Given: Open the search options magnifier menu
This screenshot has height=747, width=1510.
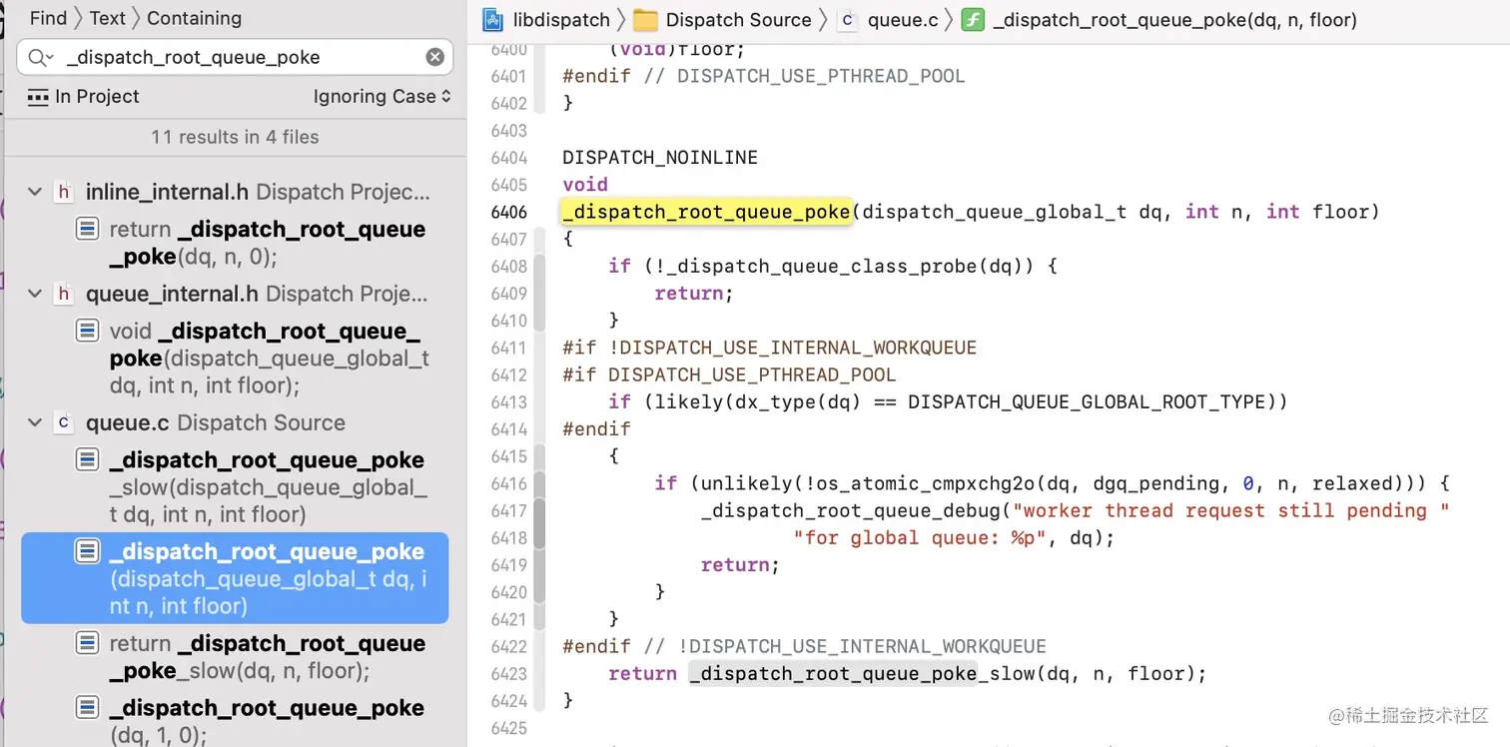Looking at the screenshot, I should [40, 58].
